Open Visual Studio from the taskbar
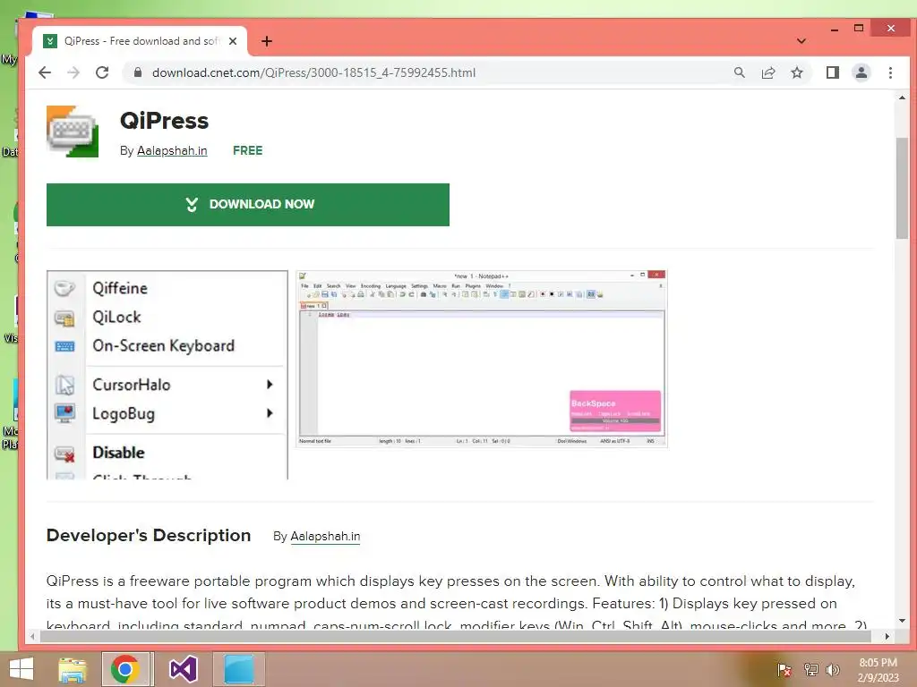 point(184,669)
